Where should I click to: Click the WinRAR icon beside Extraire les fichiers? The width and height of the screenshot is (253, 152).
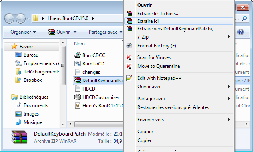[x=129, y=13]
